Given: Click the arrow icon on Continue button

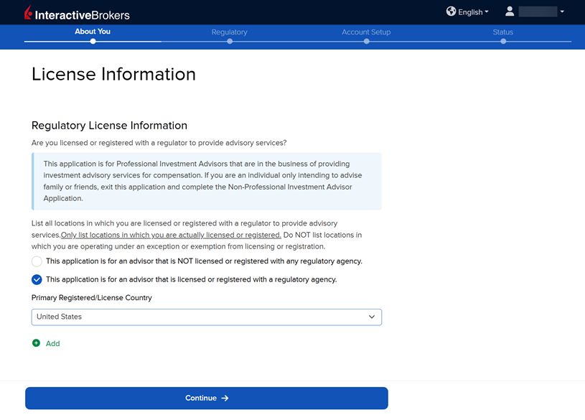Looking at the screenshot, I should [x=225, y=398].
